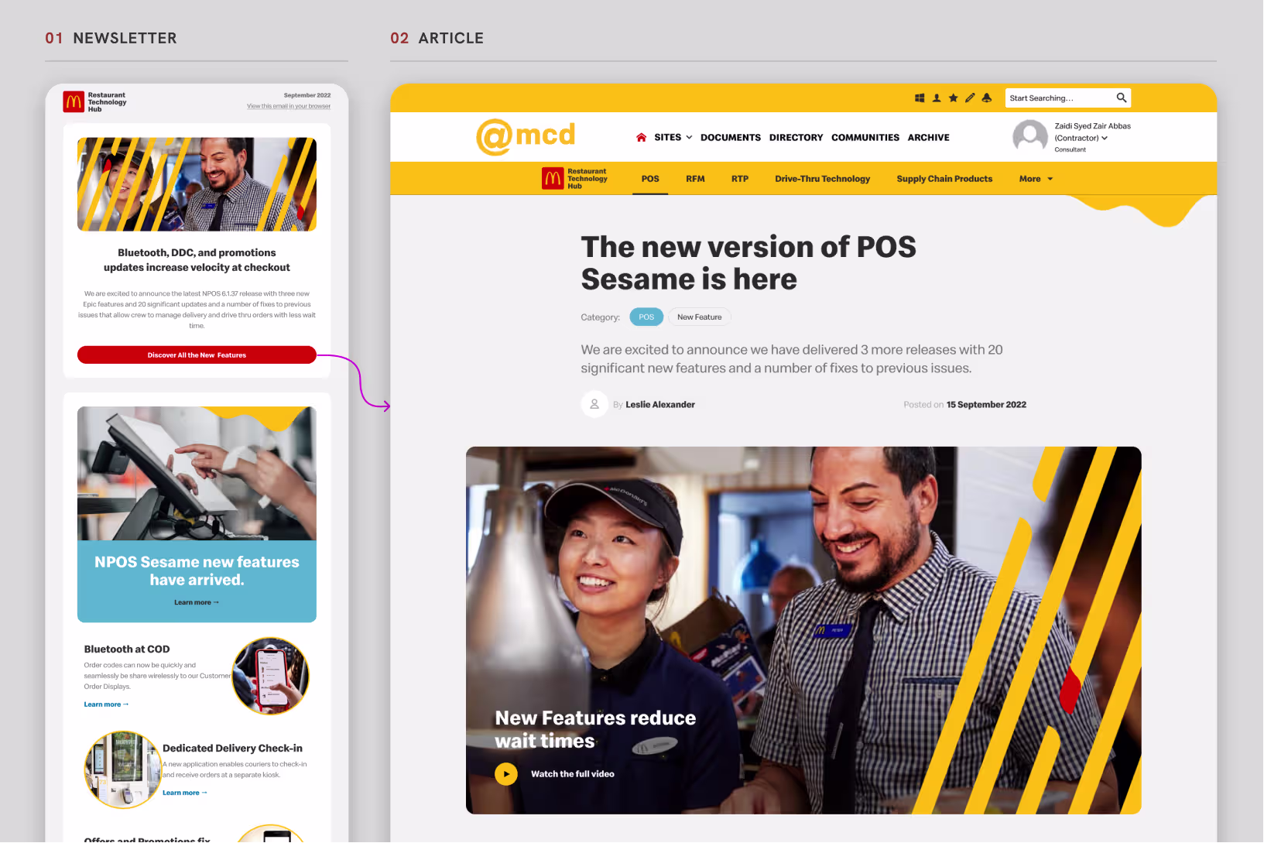Click the magnifier search icon
Image resolution: width=1264 pixels, height=843 pixels.
(x=1122, y=98)
